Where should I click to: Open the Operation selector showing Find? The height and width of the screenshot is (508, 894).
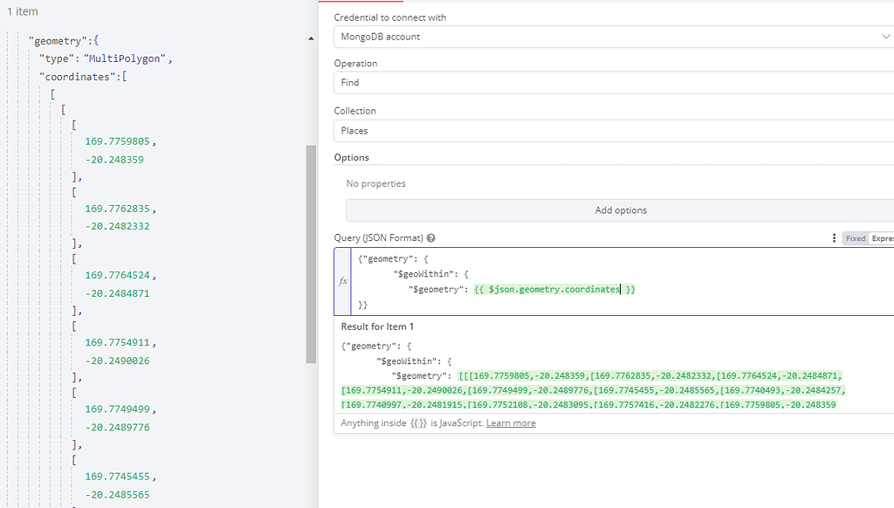coord(611,82)
